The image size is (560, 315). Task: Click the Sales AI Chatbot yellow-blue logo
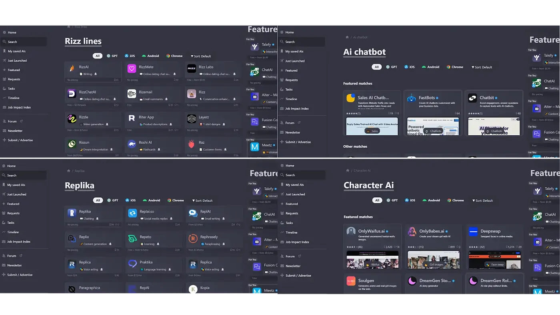pyautogui.click(x=351, y=98)
